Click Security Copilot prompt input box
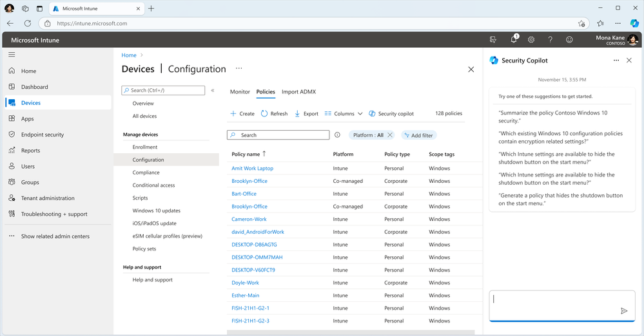Image resolution: width=644 pixels, height=336 pixels. 562,306
